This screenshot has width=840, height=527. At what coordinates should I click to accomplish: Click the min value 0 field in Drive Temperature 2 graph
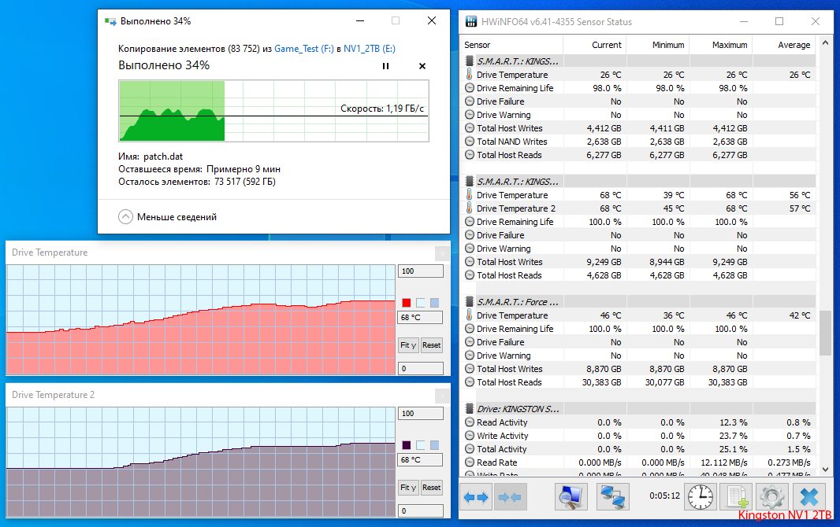421,510
